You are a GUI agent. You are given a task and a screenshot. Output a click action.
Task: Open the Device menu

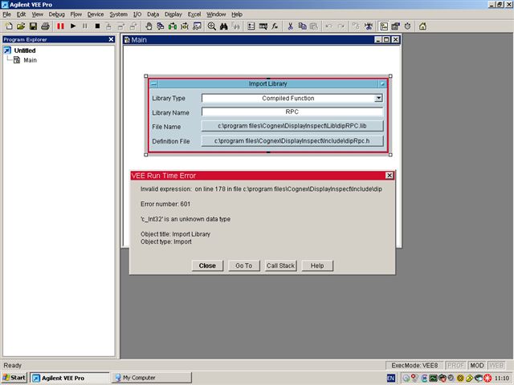[x=96, y=14]
